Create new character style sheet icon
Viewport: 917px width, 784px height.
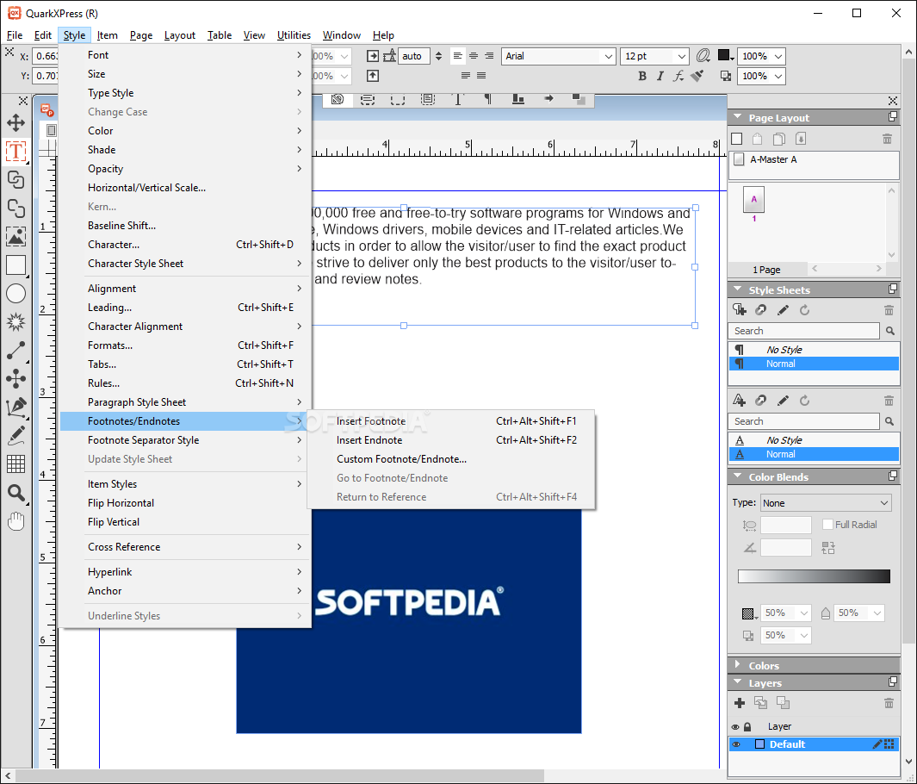click(x=740, y=401)
